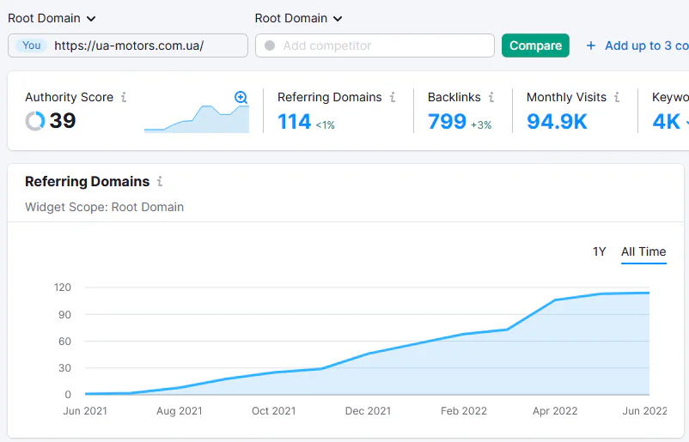Expand the second Root Domain dropdown
This screenshot has width=689, height=442.
click(298, 18)
